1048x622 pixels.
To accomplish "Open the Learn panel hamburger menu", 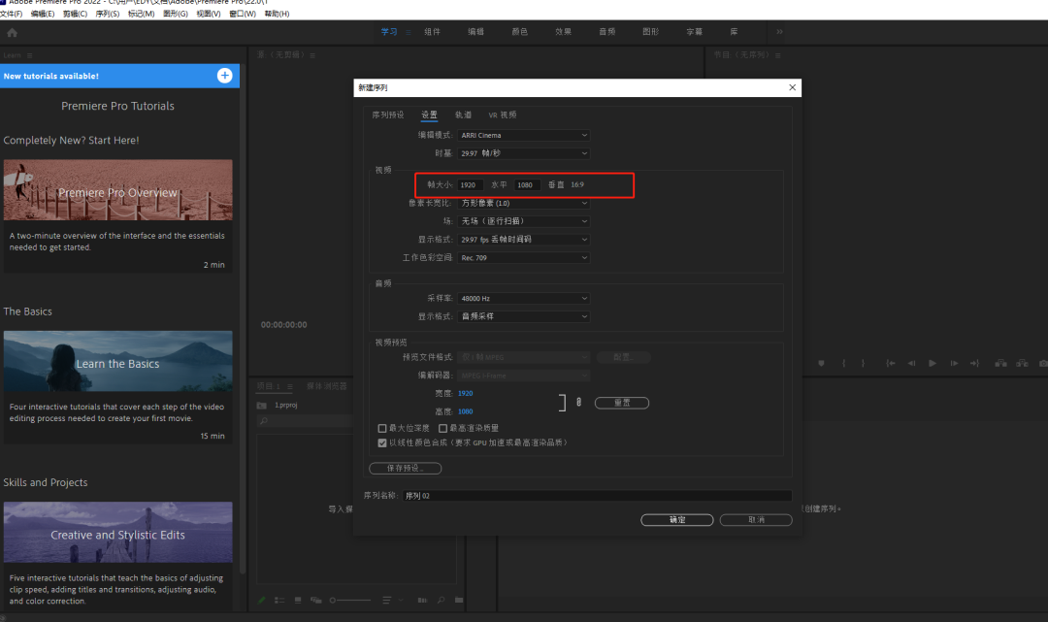I will (x=29, y=55).
